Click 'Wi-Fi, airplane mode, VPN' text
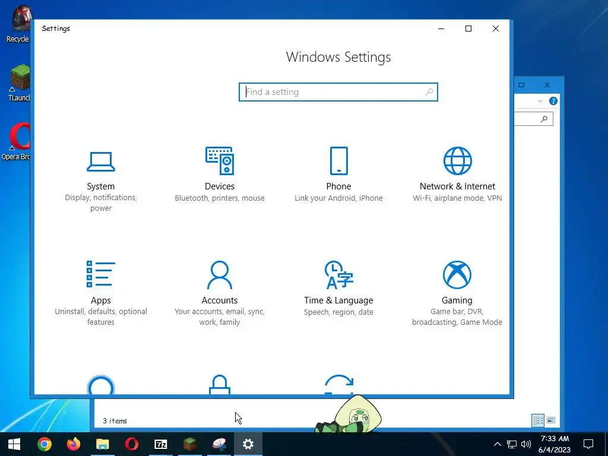Screen dimensions: 608x456 [457, 198]
